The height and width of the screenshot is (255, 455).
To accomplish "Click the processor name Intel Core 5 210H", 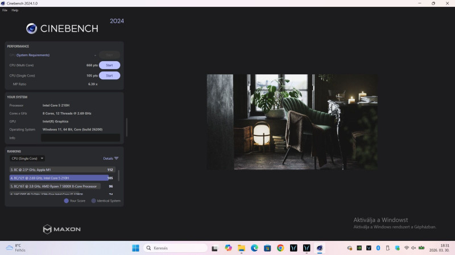I will (x=56, y=105).
